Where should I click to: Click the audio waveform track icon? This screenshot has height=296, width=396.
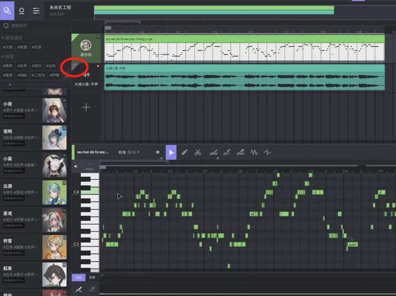(x=87, y=75)
